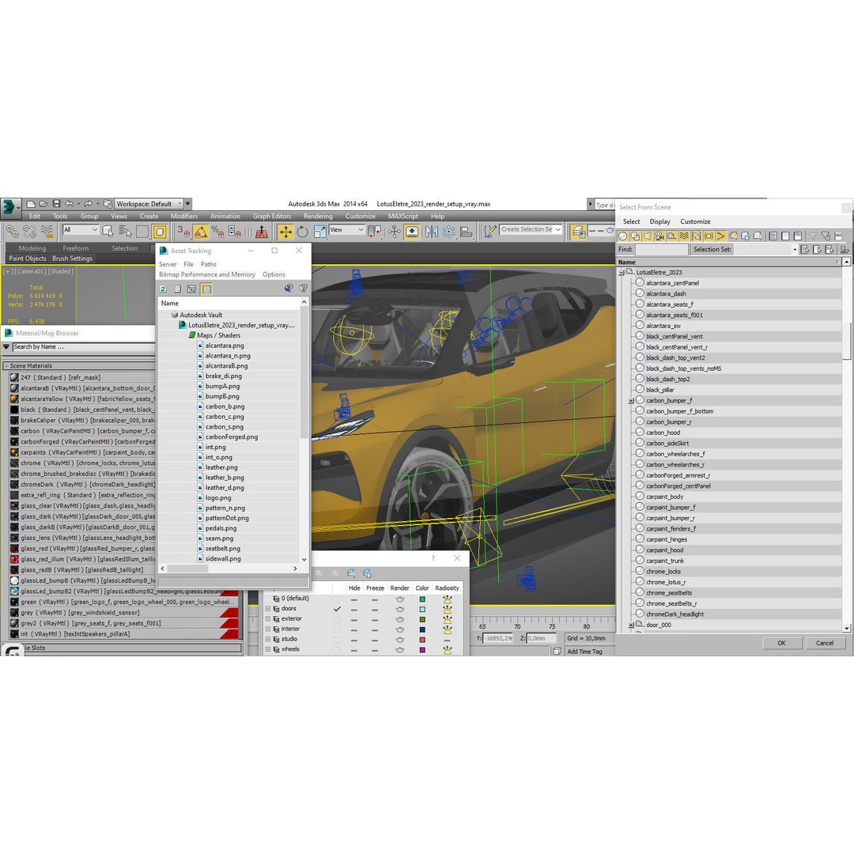This screenshot has height=854, width=854.
Task: Toggle Display Bone Objects filter in Select From Scene
Action: coord(721,236)
